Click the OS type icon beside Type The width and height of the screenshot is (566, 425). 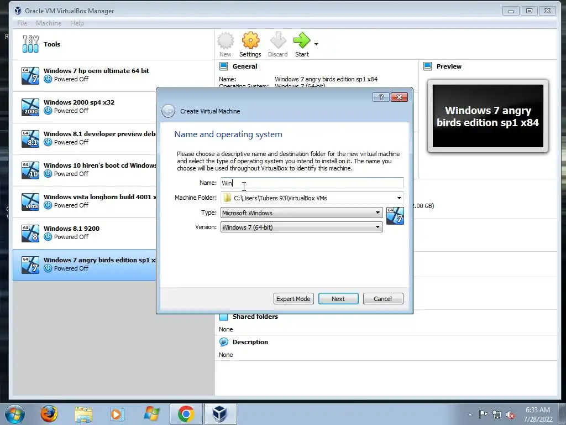[x=395, y=216]
